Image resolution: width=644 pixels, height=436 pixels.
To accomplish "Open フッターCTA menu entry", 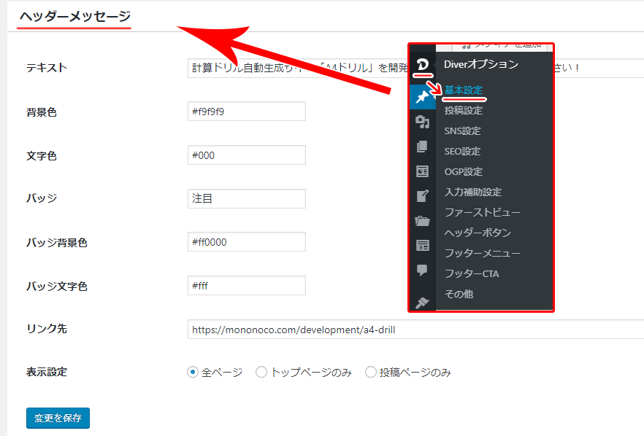I will pos(472,274).
